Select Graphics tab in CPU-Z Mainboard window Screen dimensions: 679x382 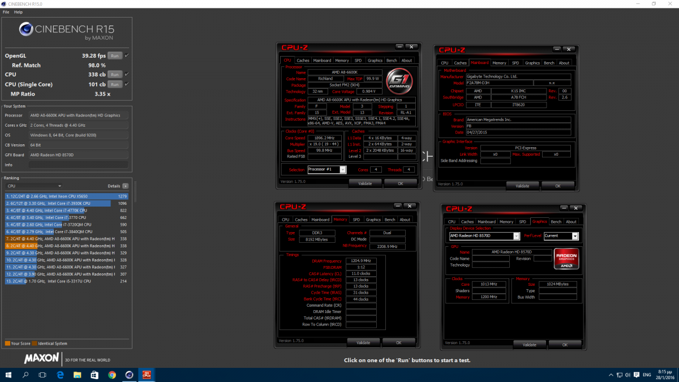click(x=532, y=63)
